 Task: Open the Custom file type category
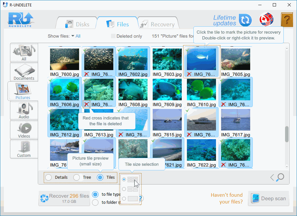(x=24, y=149)
